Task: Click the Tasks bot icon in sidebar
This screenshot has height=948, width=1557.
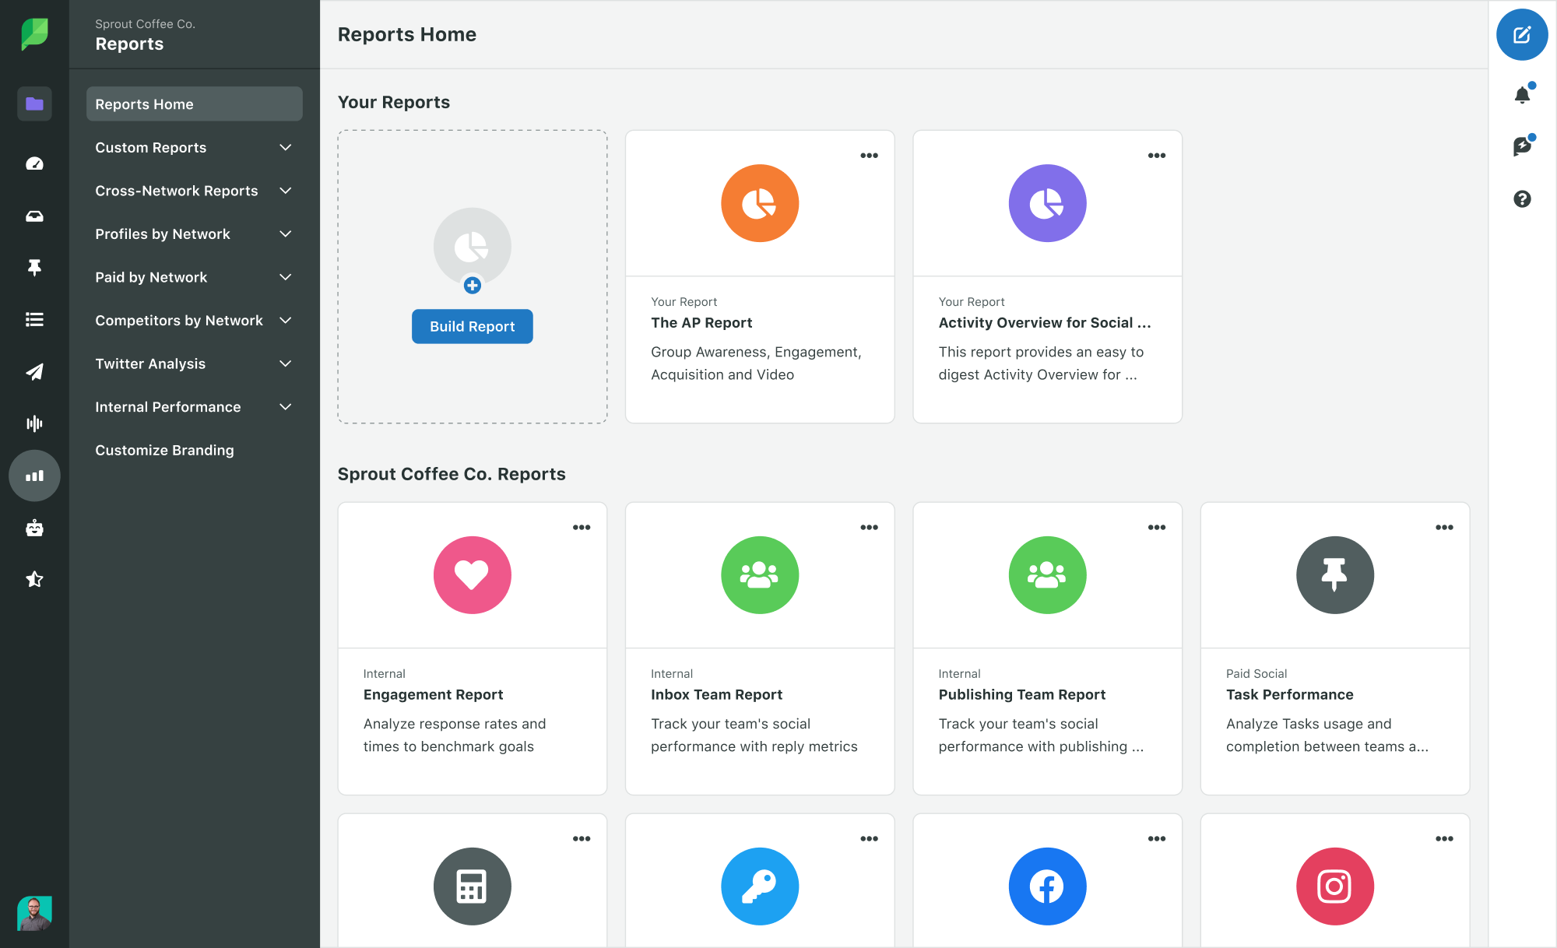Action: pyautogui.click(x=33, y=527)
